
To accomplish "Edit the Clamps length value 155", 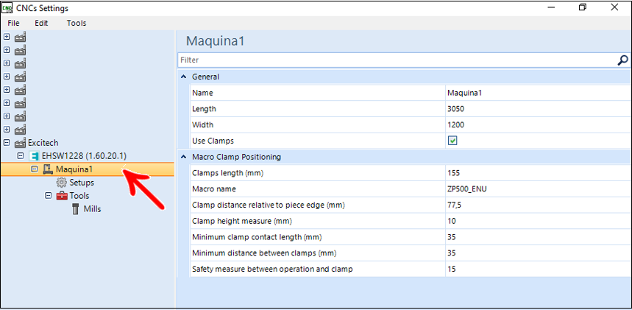I will 539,173.
